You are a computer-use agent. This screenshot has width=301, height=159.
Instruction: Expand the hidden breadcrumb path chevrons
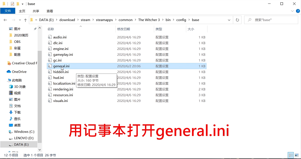tap(36, 20)
